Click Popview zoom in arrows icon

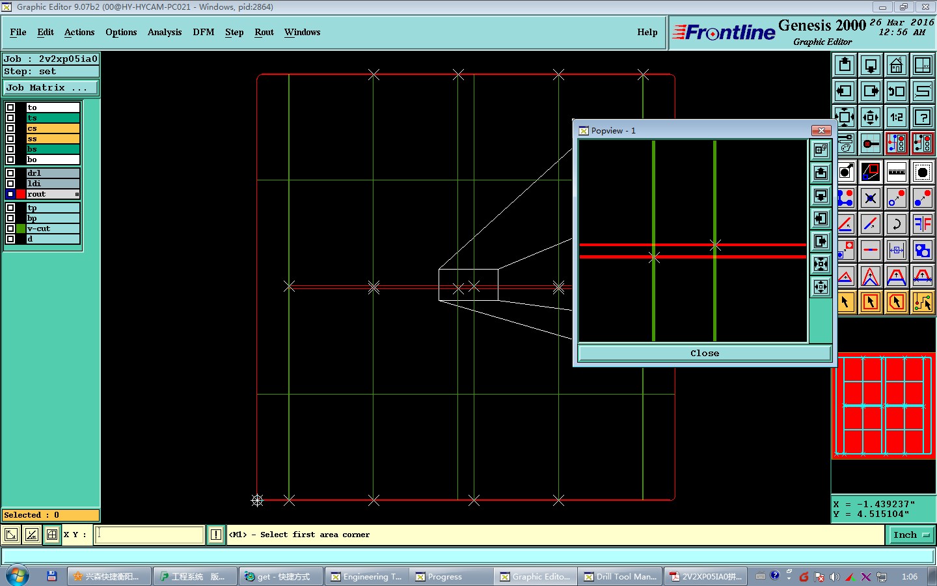pyautogui.click(x=821, y=264)
